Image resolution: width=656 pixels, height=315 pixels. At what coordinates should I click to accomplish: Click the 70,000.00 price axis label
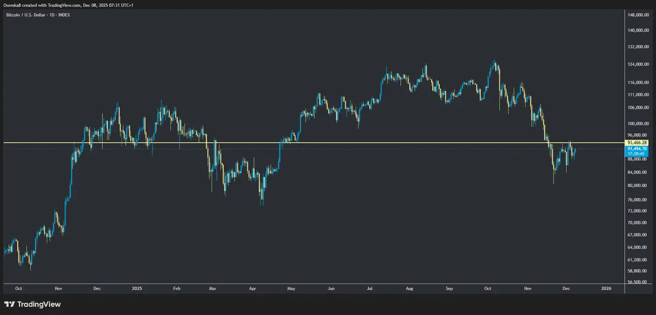(637, 223)
